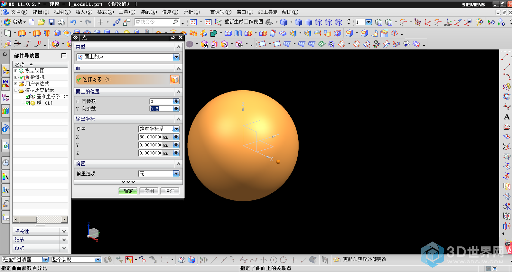Click the navigator horizontal scrollbar thumb

point(28,219)
